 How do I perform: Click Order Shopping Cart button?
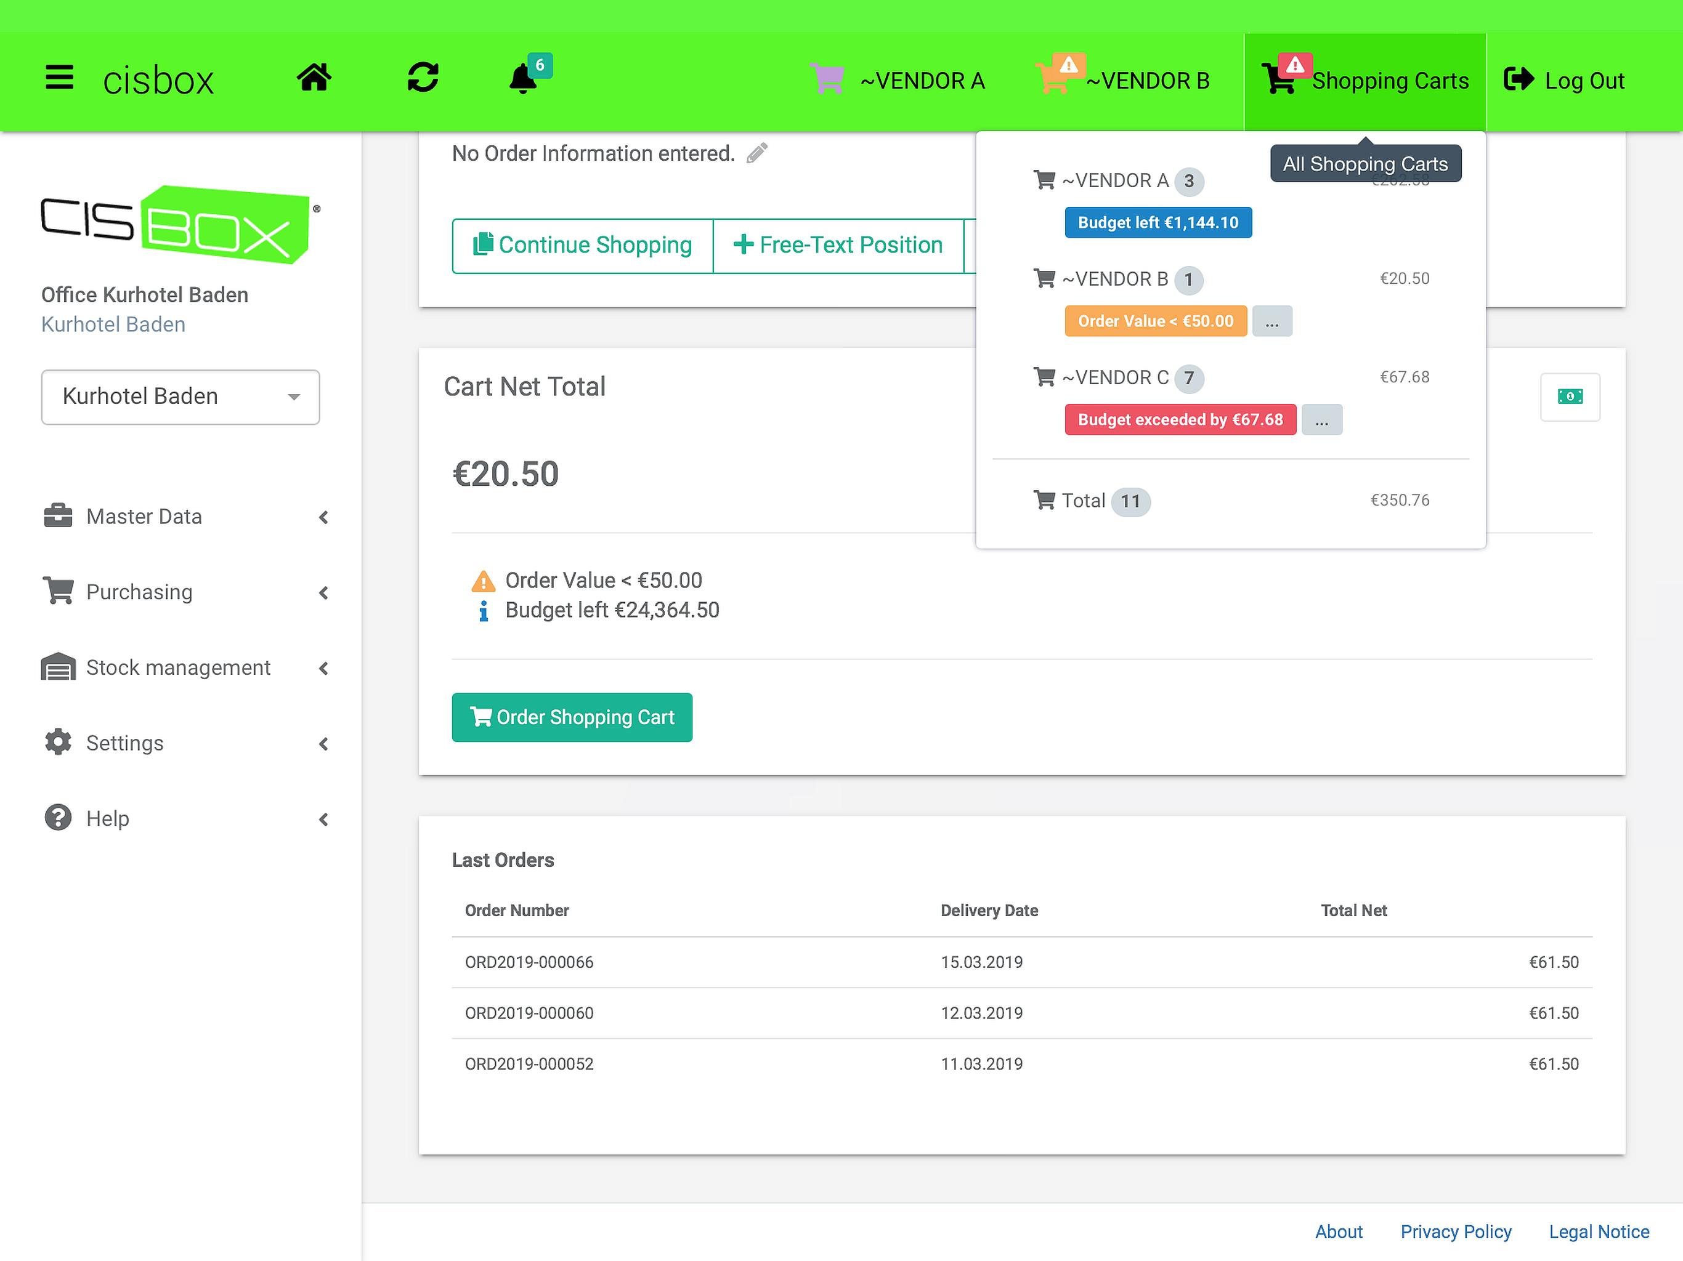tap(572, 717)
